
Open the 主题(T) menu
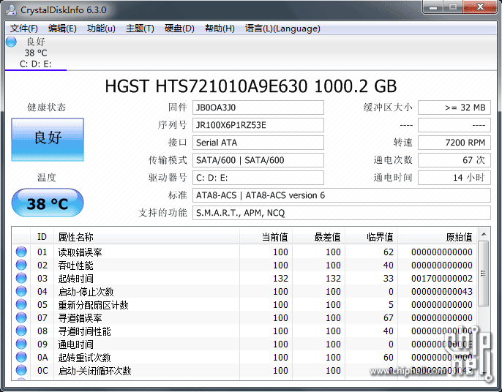140,29
